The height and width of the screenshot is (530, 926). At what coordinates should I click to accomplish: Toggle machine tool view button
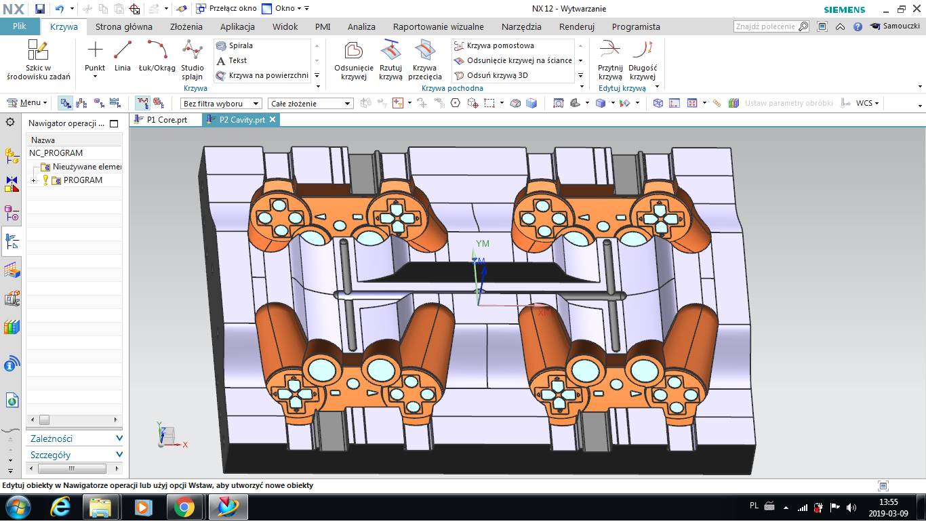pos(81,103)
